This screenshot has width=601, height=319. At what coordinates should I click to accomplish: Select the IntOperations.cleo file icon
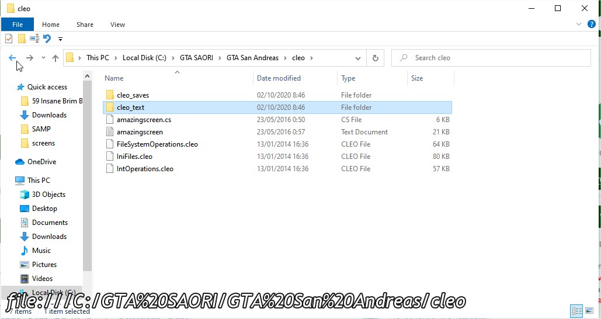pos(110,169)
